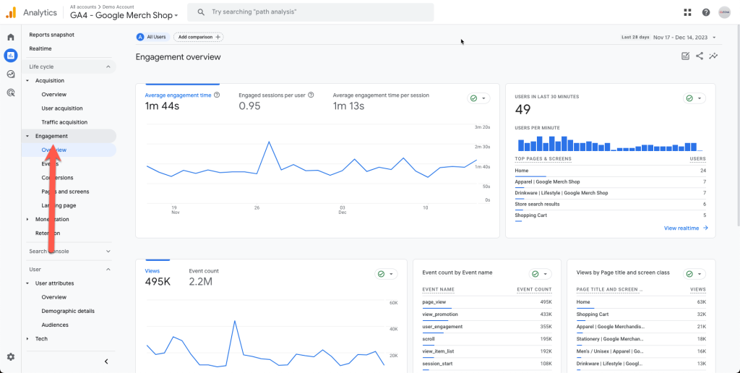Collapse the navigation panel with the arrow
Viewport: 740px width, 373px height.
pyautogui.click(x=106, y=361)
